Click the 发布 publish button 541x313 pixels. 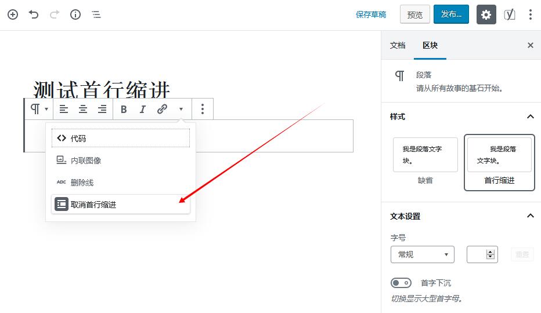point(451,14)
